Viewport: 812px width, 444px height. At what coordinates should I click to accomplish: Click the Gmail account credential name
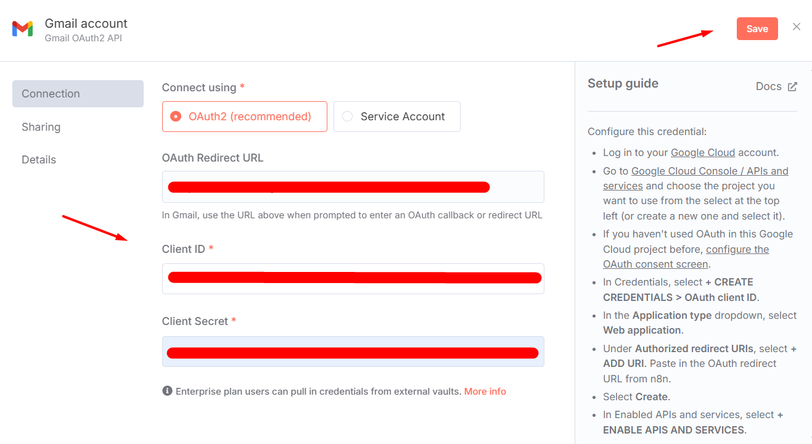pos(86,23)
